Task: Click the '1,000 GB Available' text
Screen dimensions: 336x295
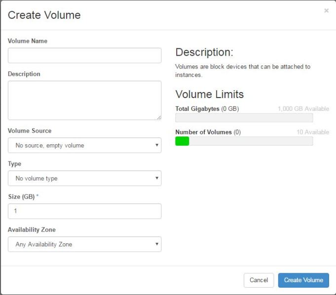Action: coord(303,109)
